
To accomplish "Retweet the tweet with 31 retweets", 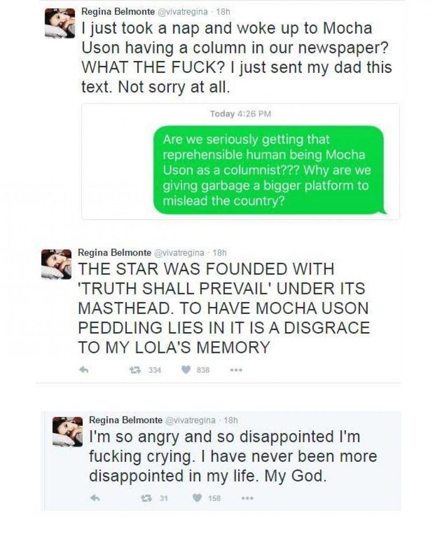I will (x=145, y=498).
